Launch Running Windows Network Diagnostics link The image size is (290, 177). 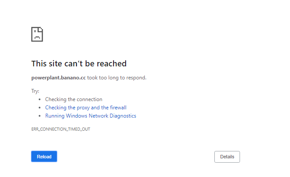(x=90, y=116)
